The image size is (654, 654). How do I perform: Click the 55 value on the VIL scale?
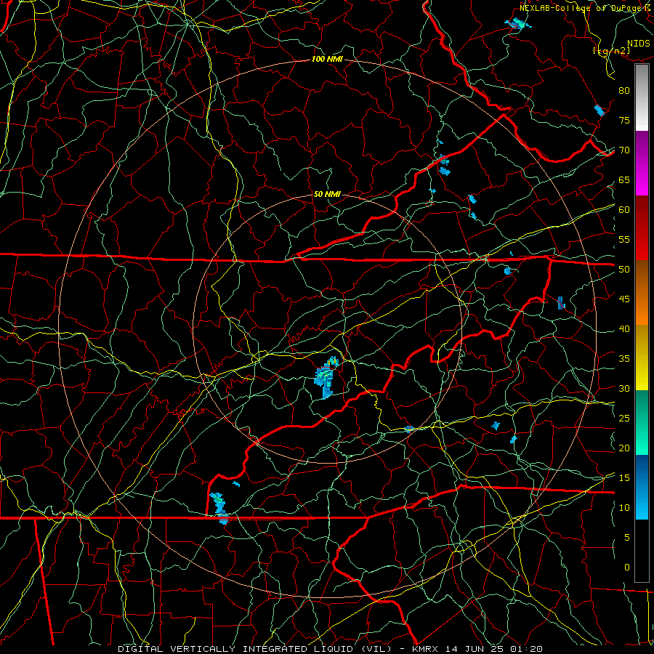click(x=624, y=239)
